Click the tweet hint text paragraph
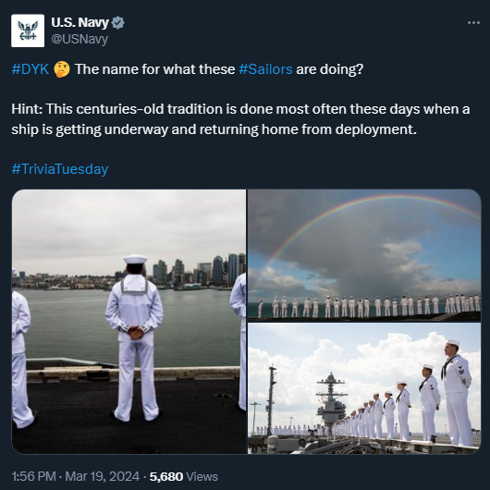Image resolution: width=490 pixels, height=490 pixels. pos(240,119)
